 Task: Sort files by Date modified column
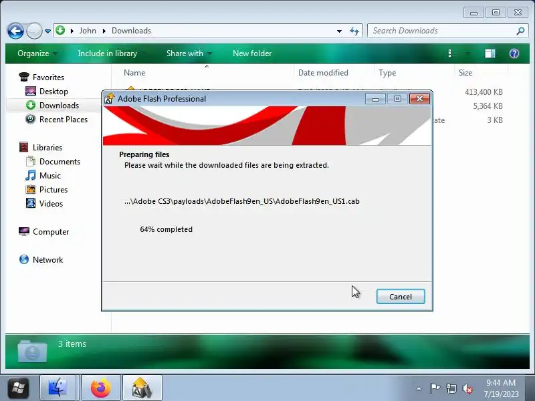click(323, 73)
